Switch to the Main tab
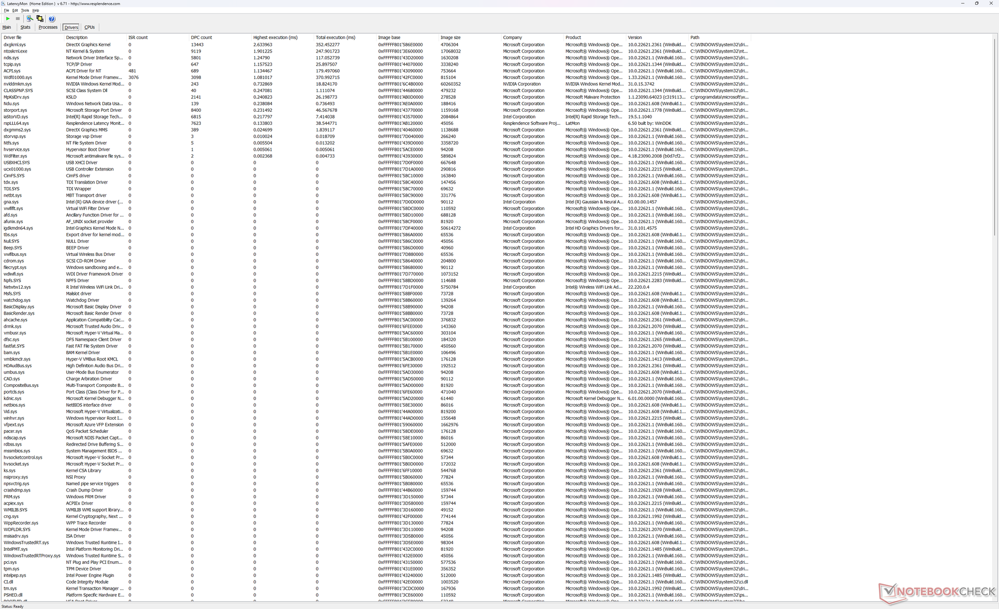 (x=7, y=28)
